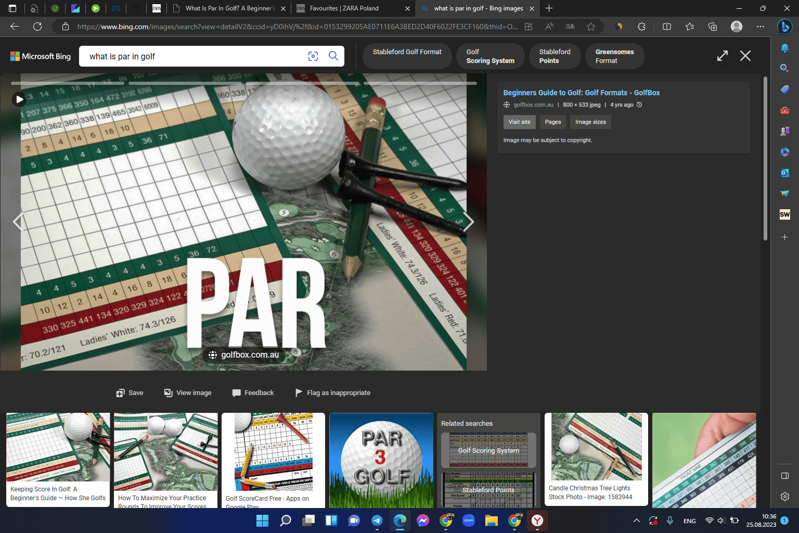Viewport: 799px width, 533px height.
Task: Click the Image sizes button
Action: click(590, 122)
